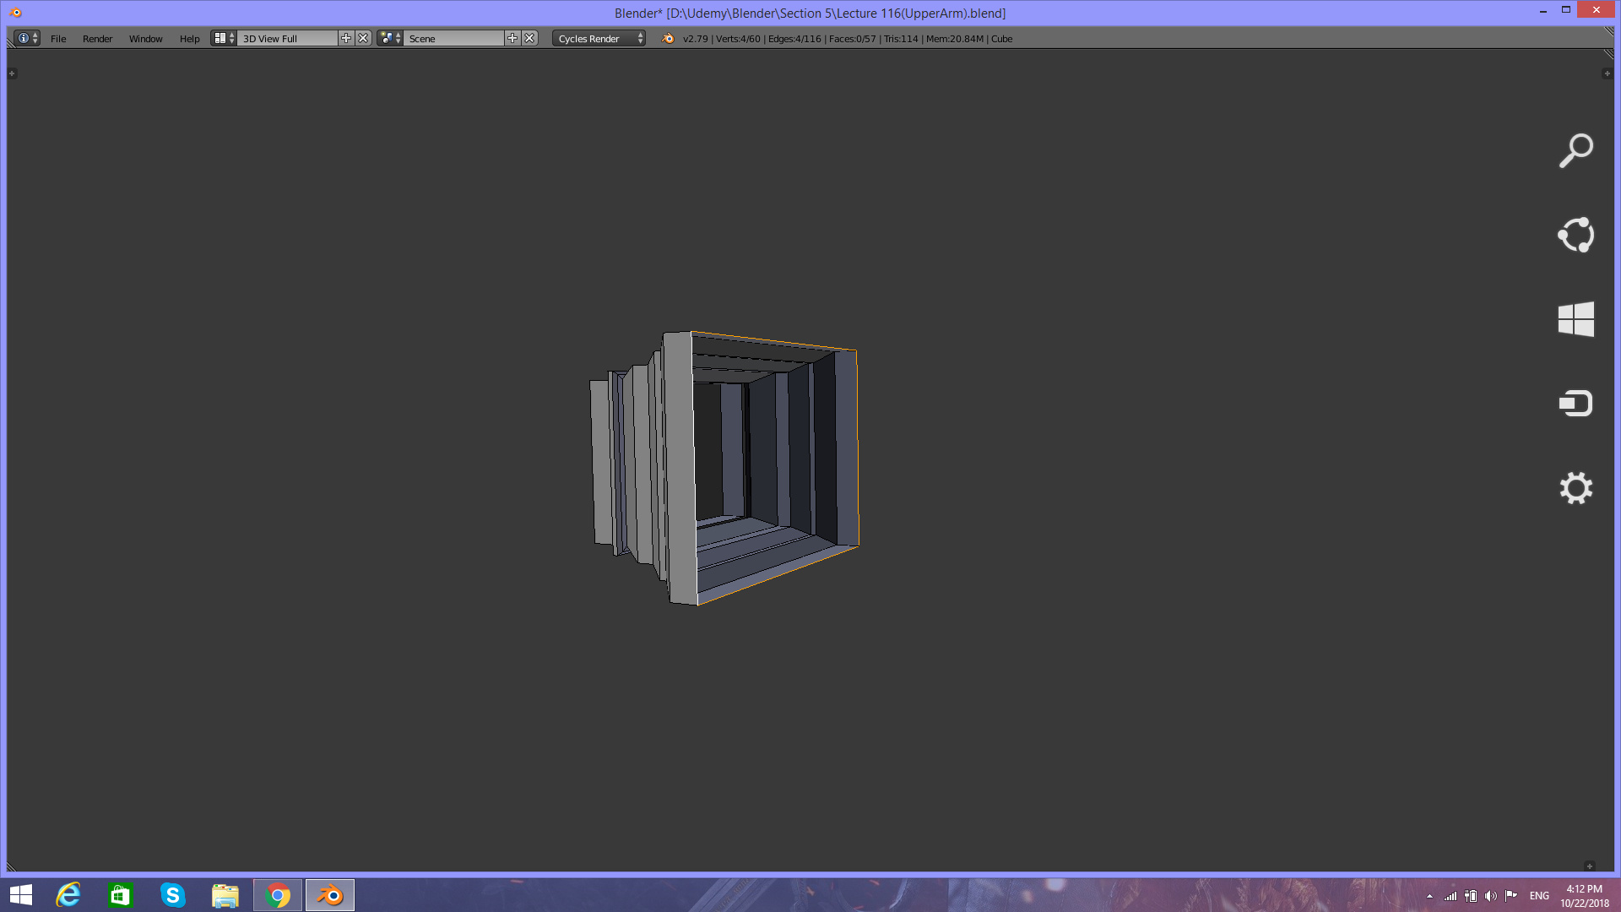Add a new scene with plus button

tap(512, 38)
